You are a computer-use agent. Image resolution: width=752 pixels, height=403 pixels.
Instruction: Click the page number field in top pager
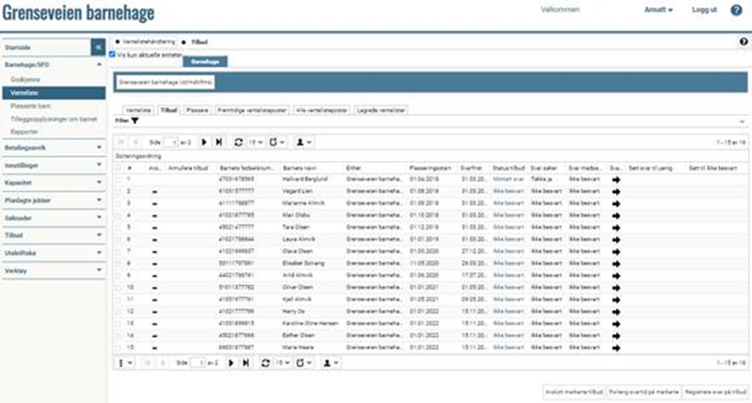(174, 142)
